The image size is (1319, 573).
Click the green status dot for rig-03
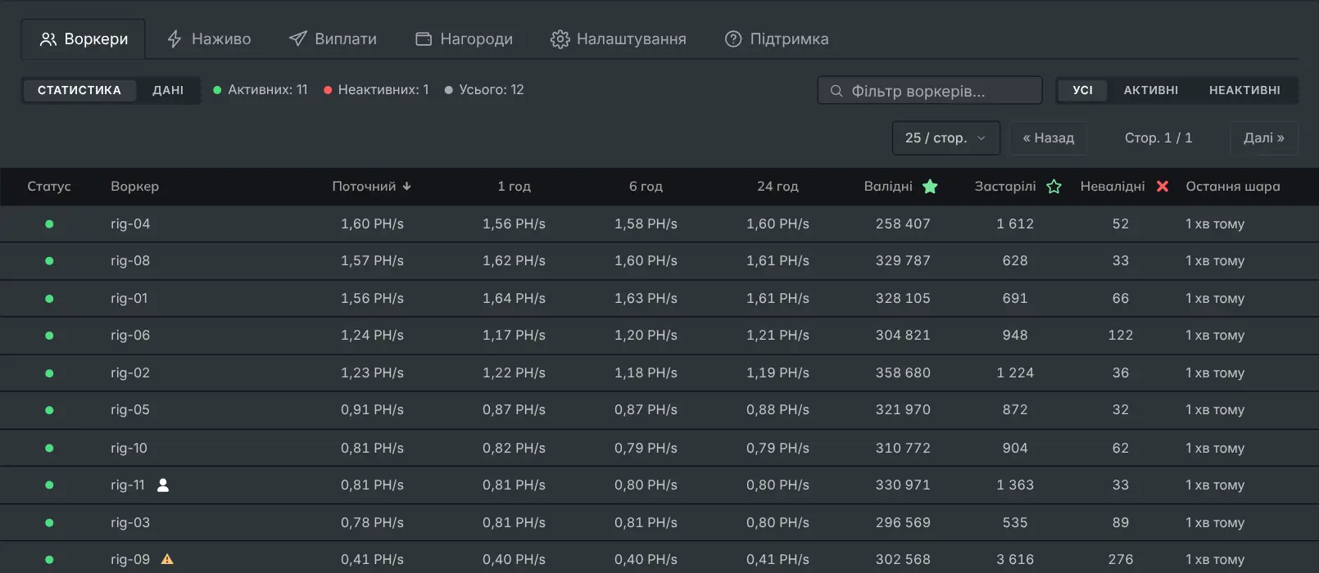coord(49,523)
